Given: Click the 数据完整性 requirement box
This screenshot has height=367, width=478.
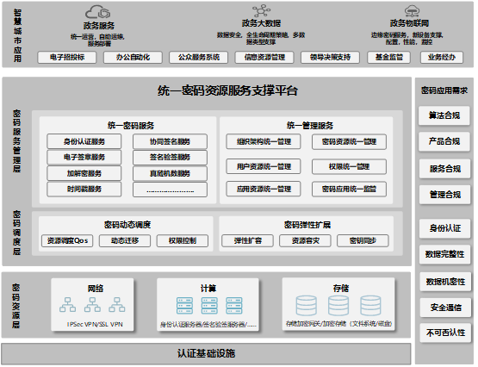Looking at the screenshot, I should [444, 254].
